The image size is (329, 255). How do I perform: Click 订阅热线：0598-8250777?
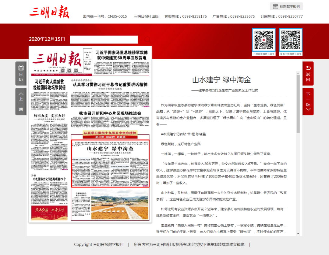pos(281,16)
